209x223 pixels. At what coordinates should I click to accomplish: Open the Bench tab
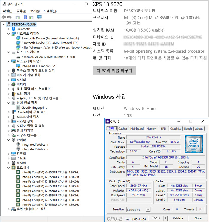tap(188, 129)
